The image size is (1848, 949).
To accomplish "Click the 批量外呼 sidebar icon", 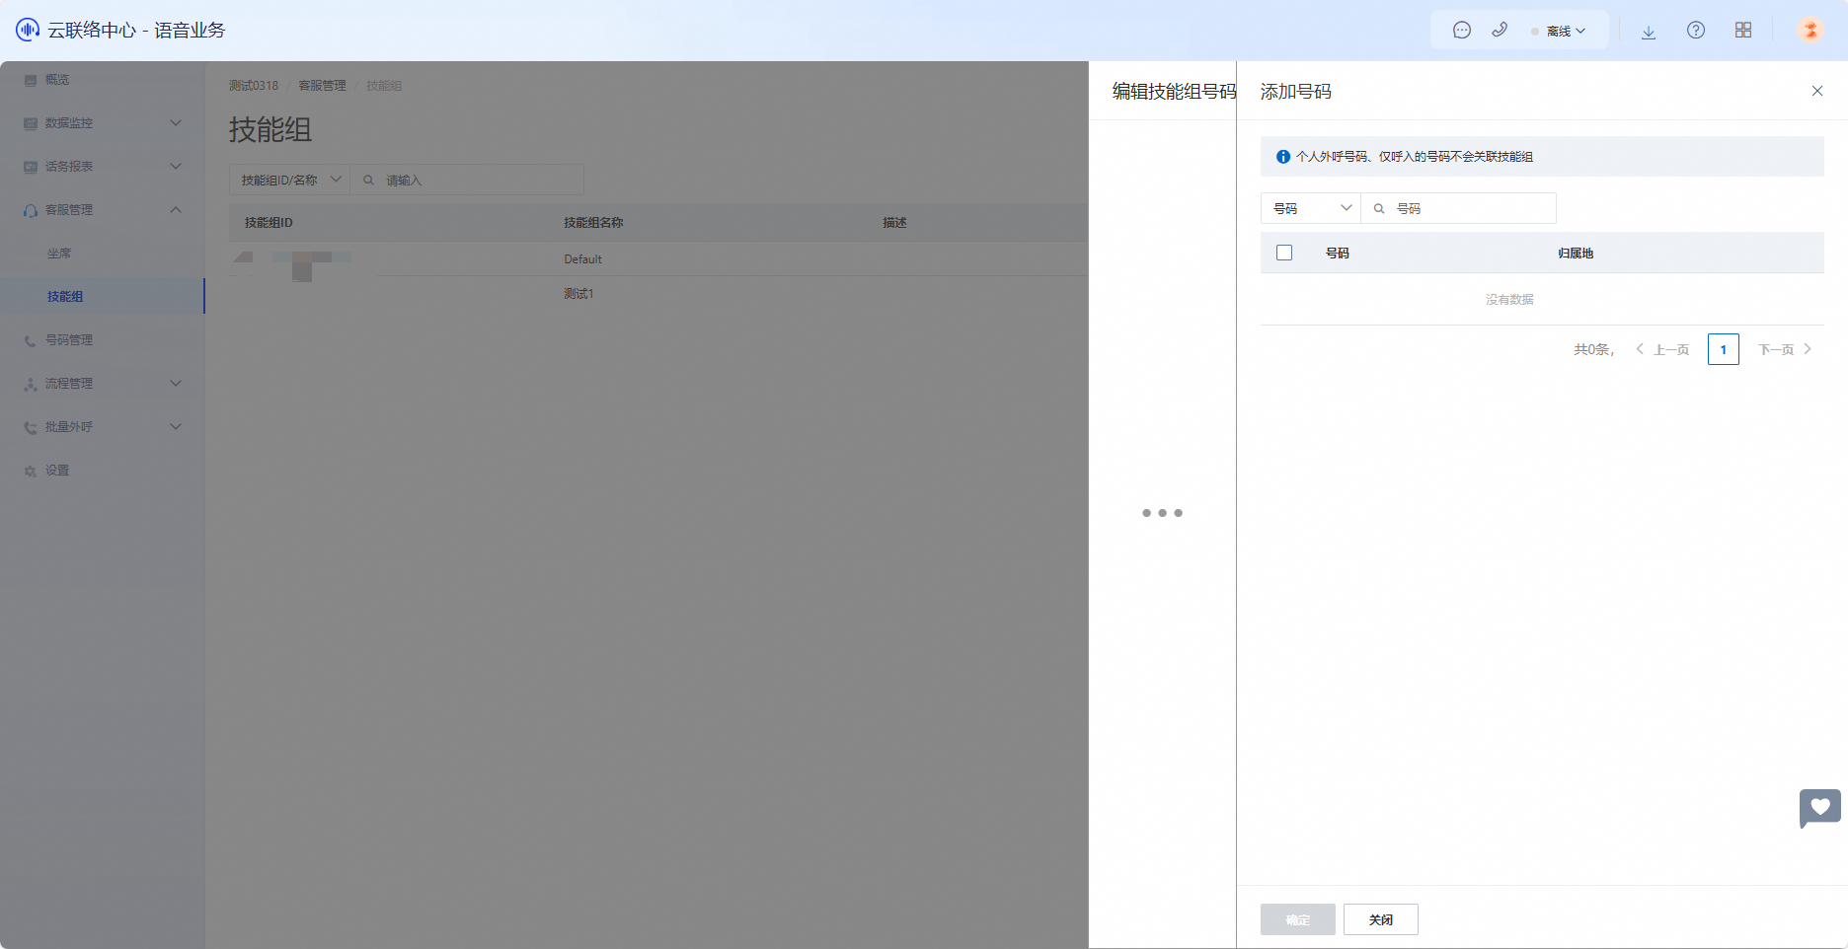I will pyautogui.click(x=31, y=427).
